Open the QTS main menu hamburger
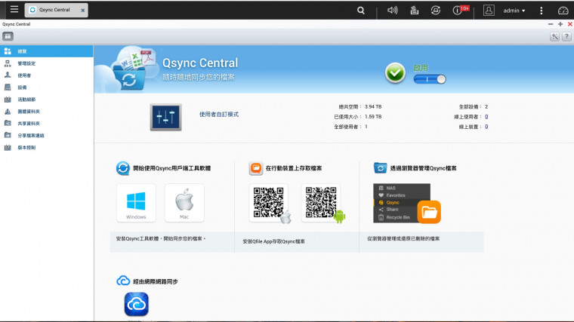 14,10
